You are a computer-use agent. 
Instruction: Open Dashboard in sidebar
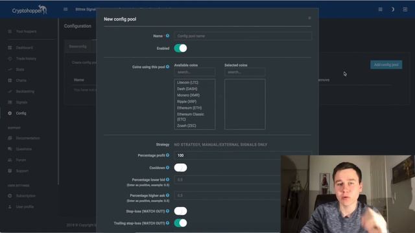coord(25,47)
